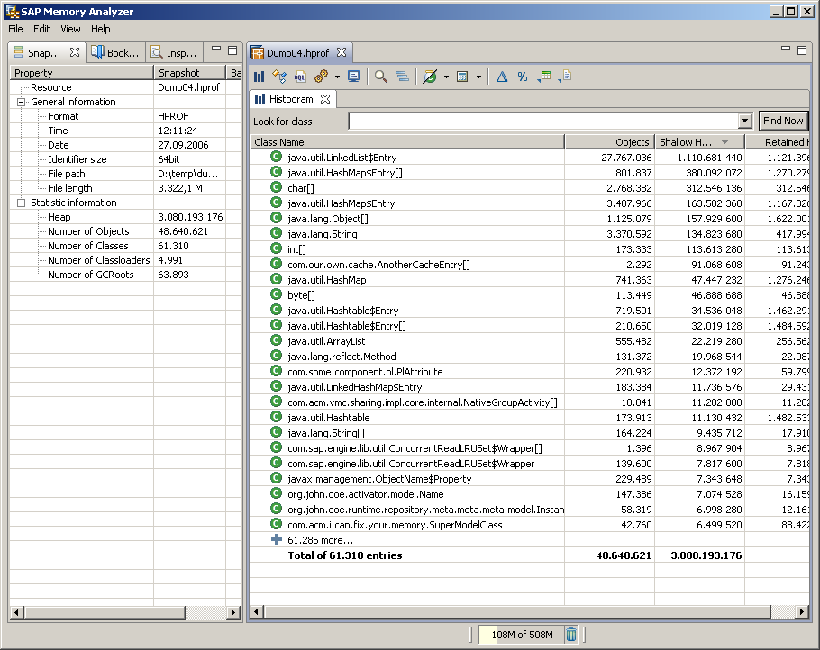
Task: Click the calculator retained size icon
Action: pyautogui.click(x=462, y=77)
